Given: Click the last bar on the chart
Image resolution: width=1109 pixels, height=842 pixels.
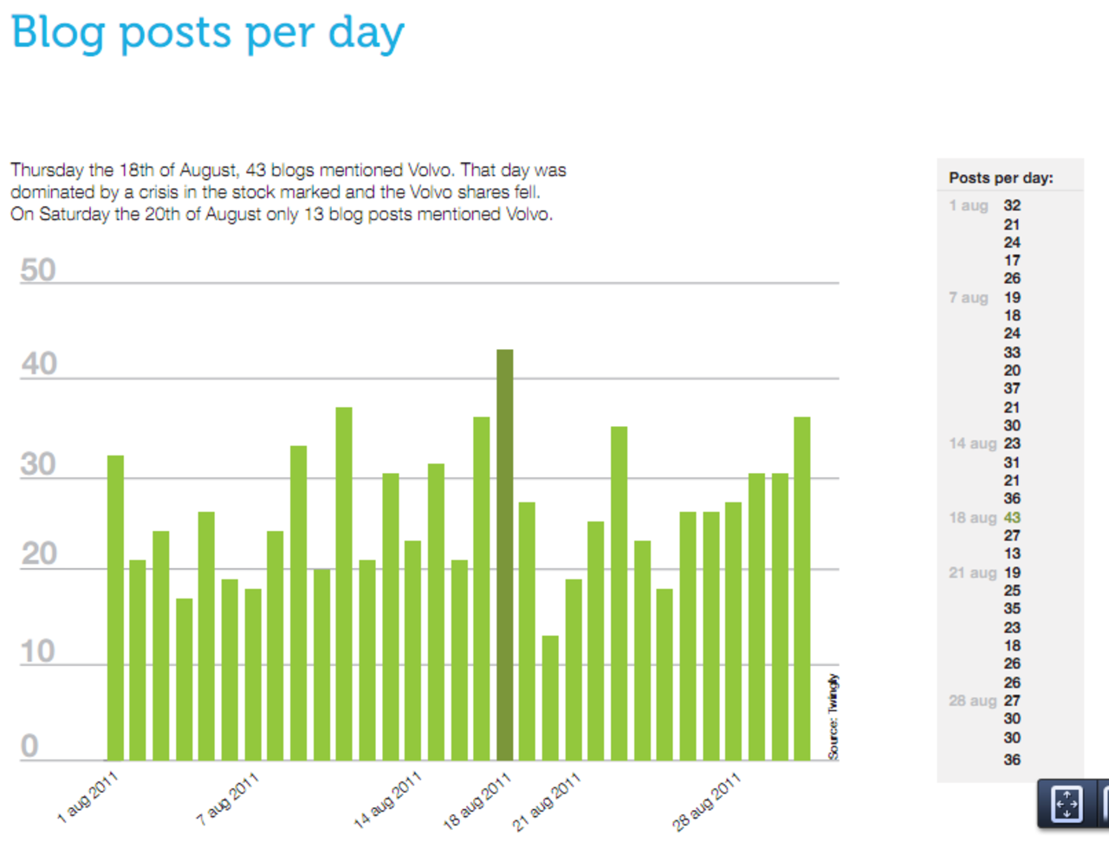Looking at the screenshot, I should tap(802, 589).
